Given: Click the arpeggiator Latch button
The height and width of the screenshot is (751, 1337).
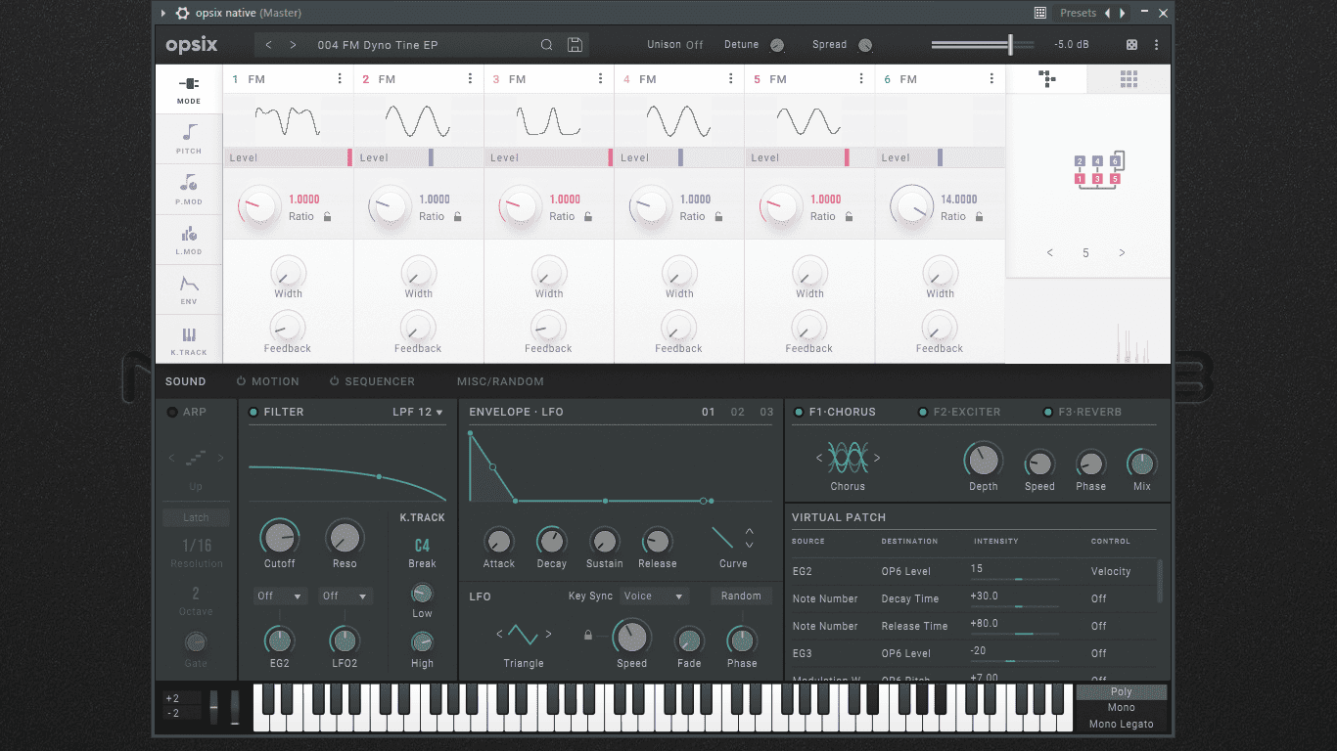Looking at the screenshot, I should 196,518.
